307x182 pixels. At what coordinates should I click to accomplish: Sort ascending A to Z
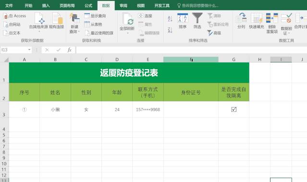170,19
